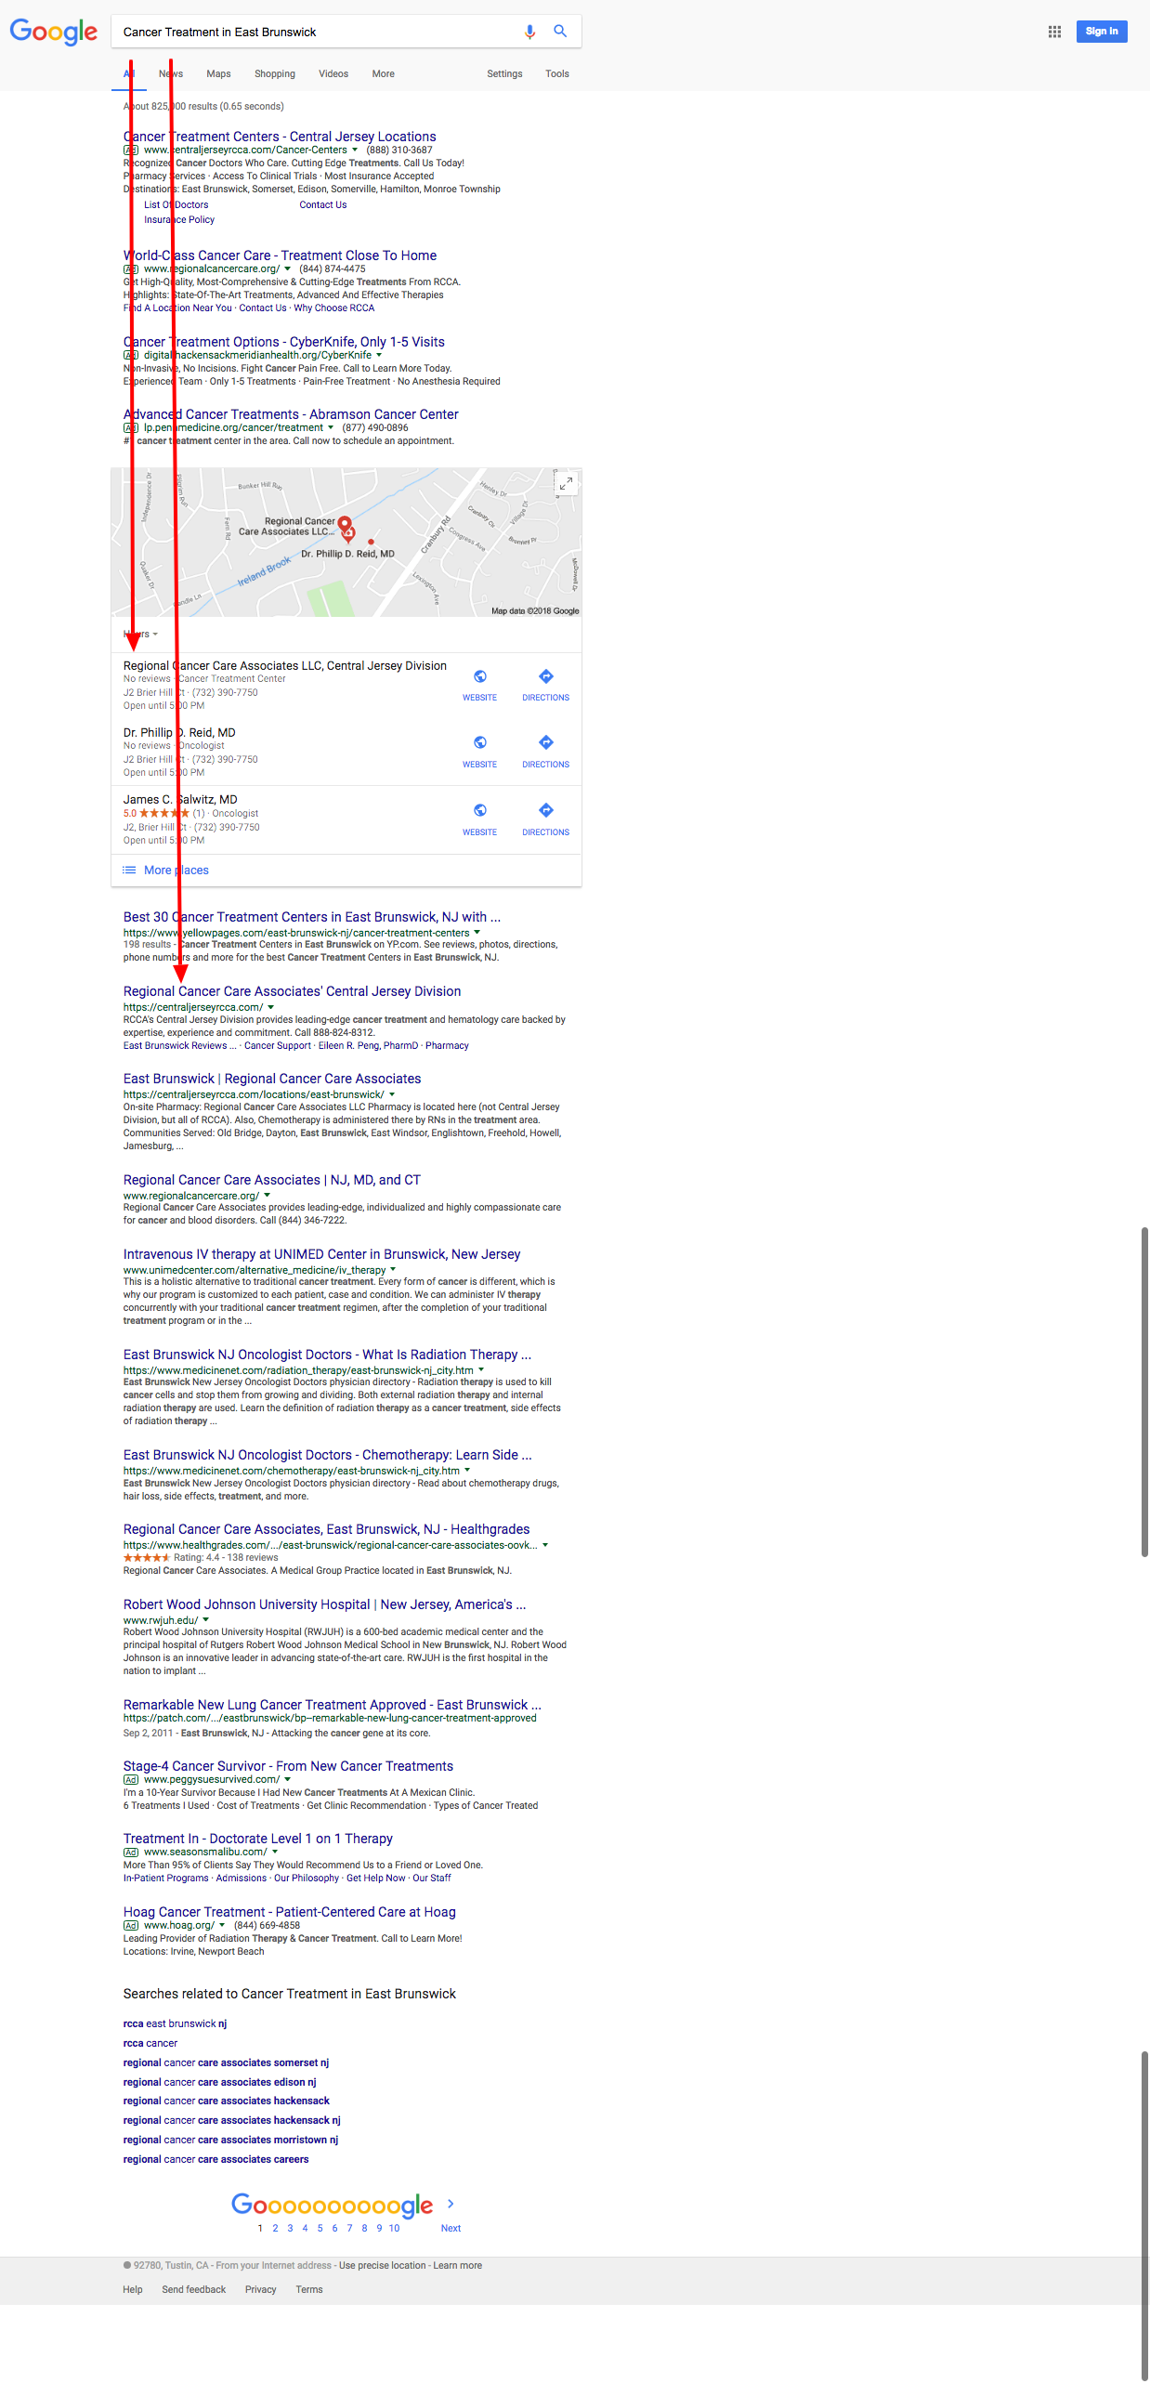
Task: Open the Help footer link
Action: point(133,2289)
